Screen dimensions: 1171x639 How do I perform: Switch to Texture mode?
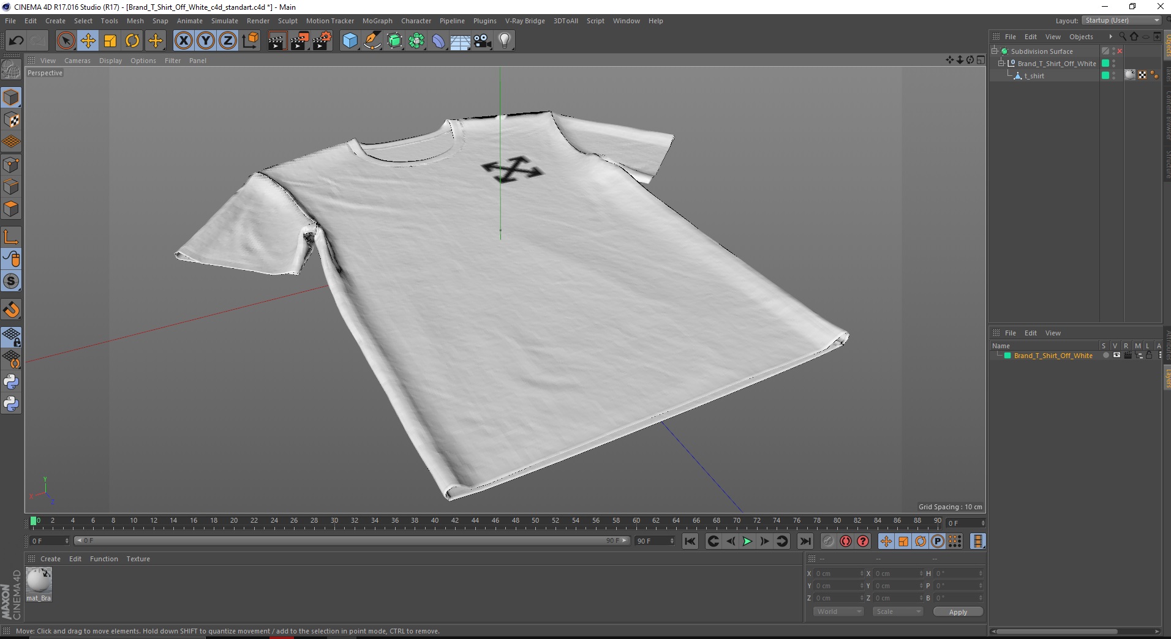11,120
